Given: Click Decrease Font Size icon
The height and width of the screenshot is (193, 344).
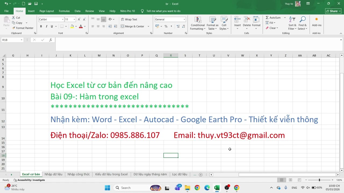Looking at the screenshot, I should (84, 19).
